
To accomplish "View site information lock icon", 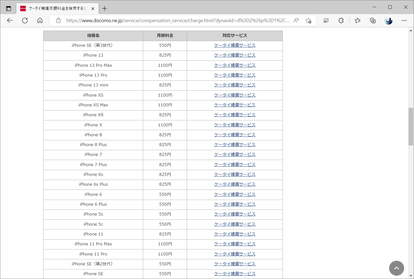I will tap(58, 21).
